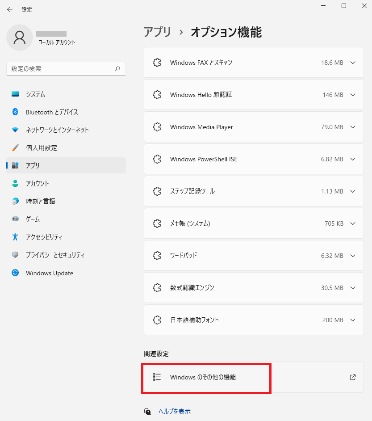Click the help icon beside ヘルプを表示
This screenshot has height=421, width=372.
coord(147,411)
